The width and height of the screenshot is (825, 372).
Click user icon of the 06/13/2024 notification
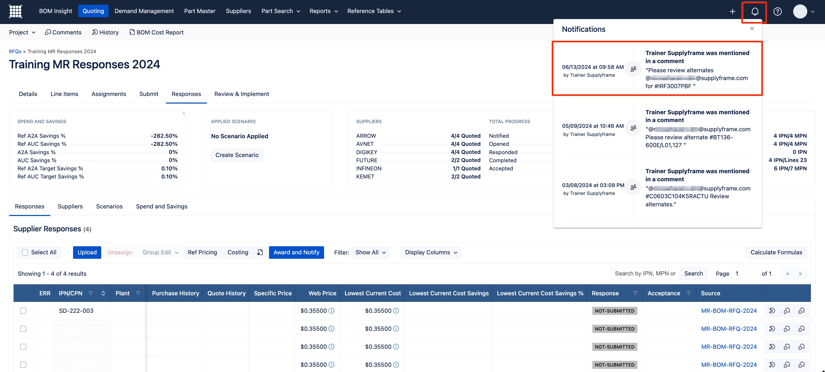[633, 69]
